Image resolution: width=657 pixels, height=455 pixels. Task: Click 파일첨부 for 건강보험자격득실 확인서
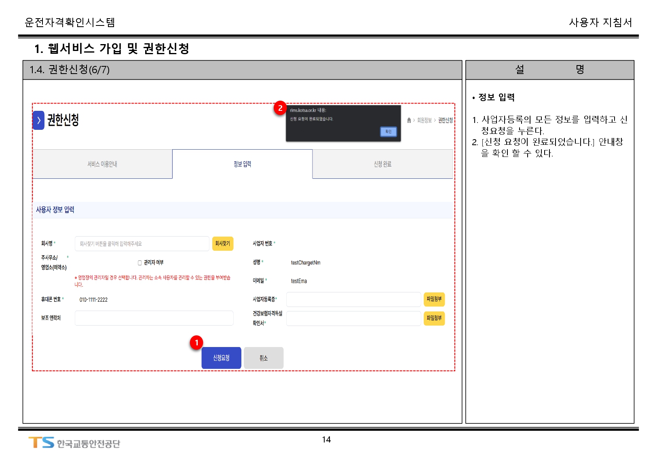[434, 318]
